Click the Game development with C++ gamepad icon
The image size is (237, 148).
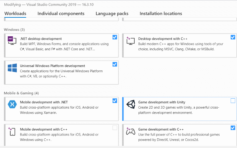pos(130,131)
